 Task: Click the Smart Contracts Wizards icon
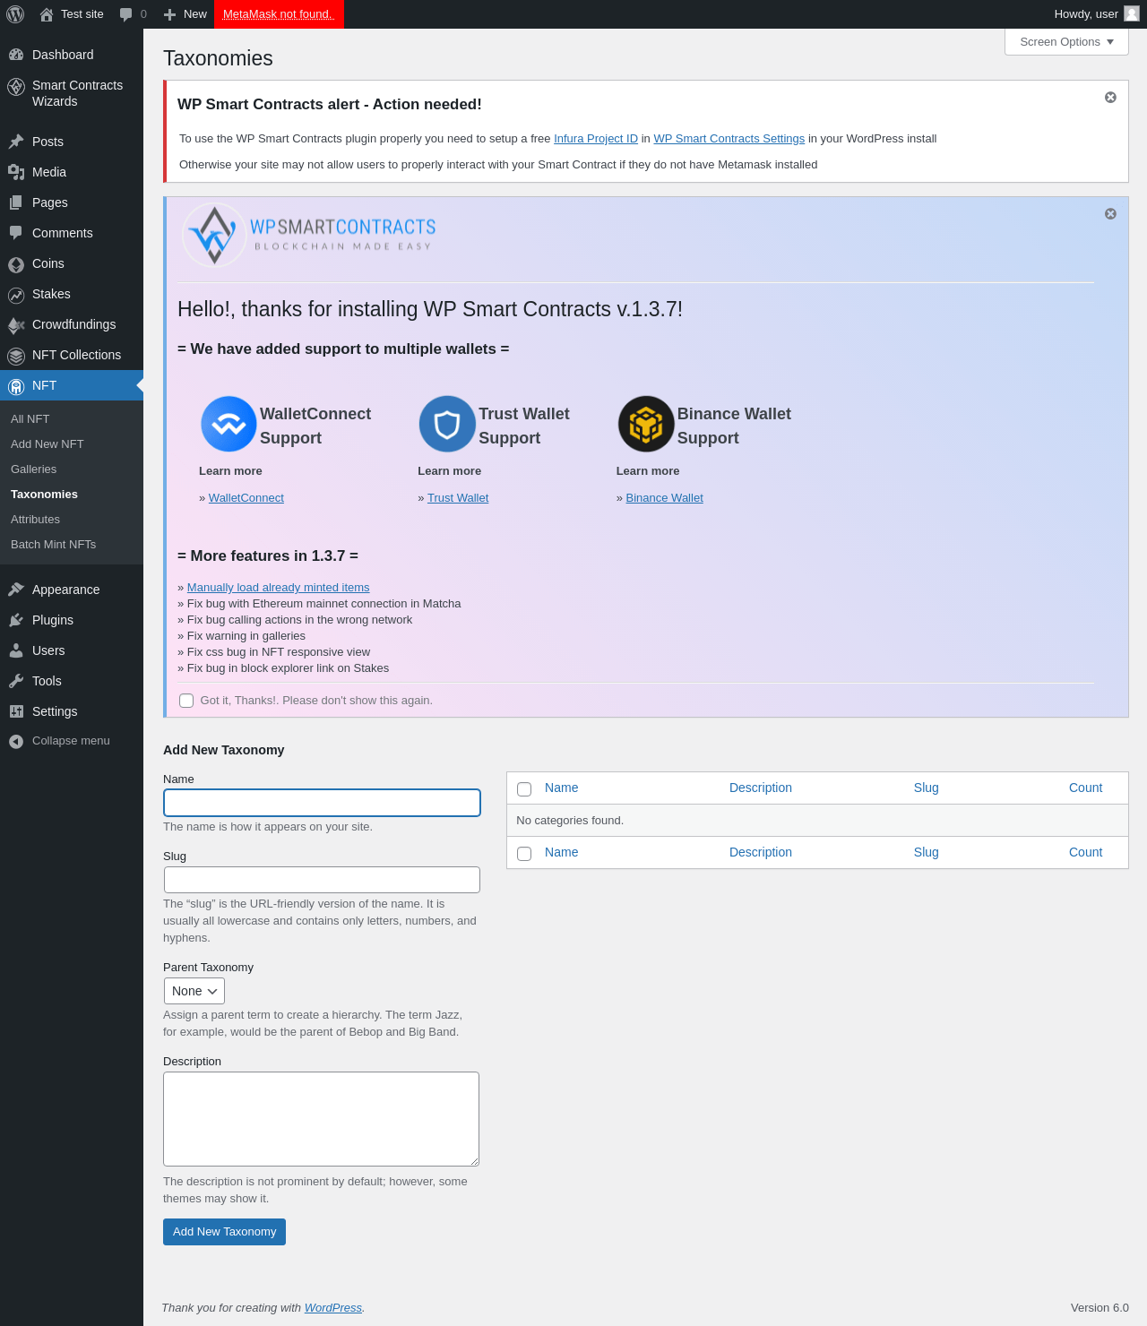tap(16, 87)
